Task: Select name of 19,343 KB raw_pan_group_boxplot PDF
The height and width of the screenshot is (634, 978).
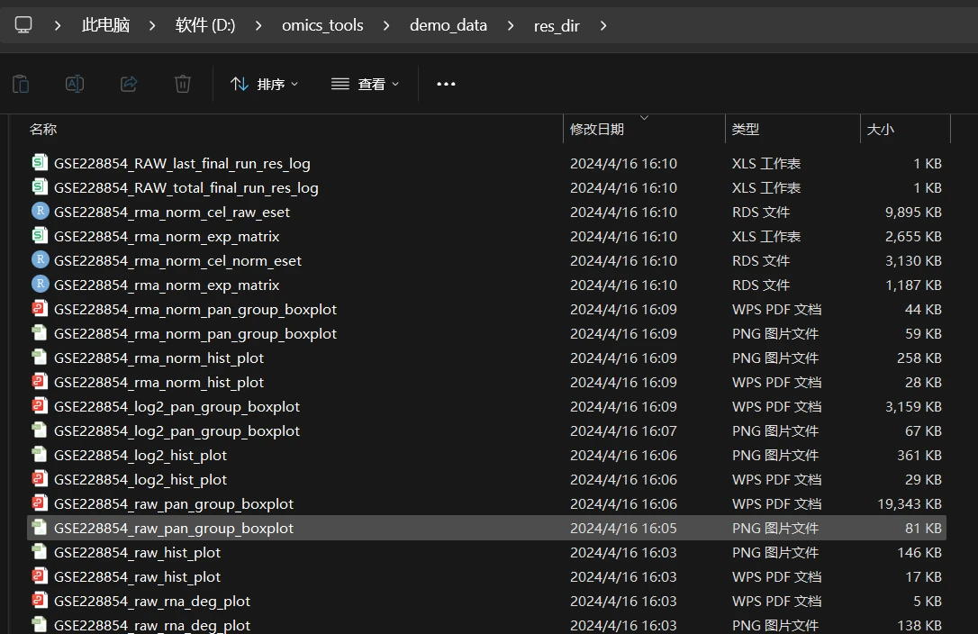Action: click(x=174, y=504)
